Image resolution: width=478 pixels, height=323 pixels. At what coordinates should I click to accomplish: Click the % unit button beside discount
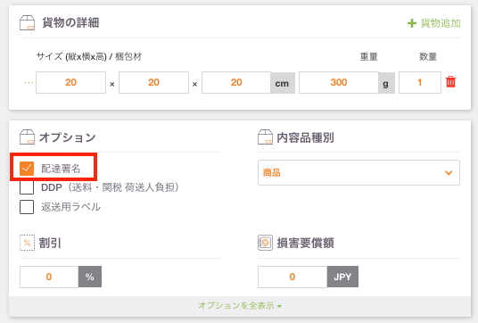point(90,277)
